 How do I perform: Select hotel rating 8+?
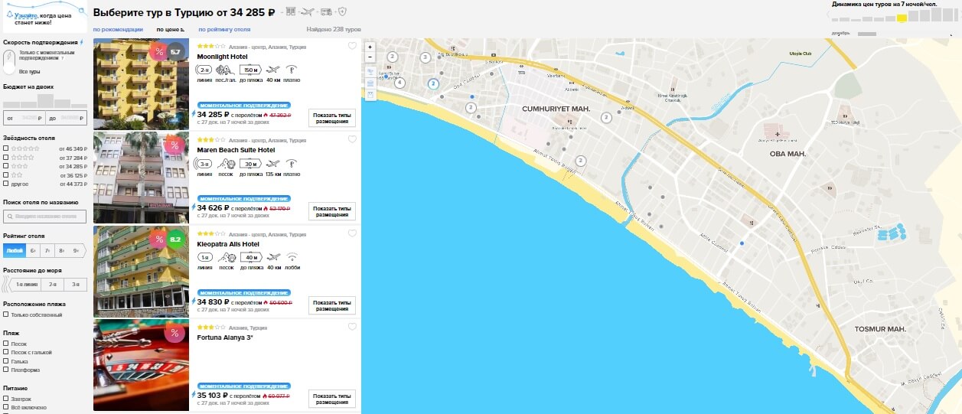[x=62, y=250]
